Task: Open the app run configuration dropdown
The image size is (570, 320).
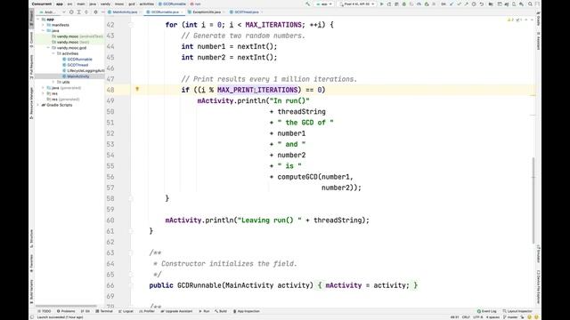Action: pyautogui.click(x=324, y=4)
